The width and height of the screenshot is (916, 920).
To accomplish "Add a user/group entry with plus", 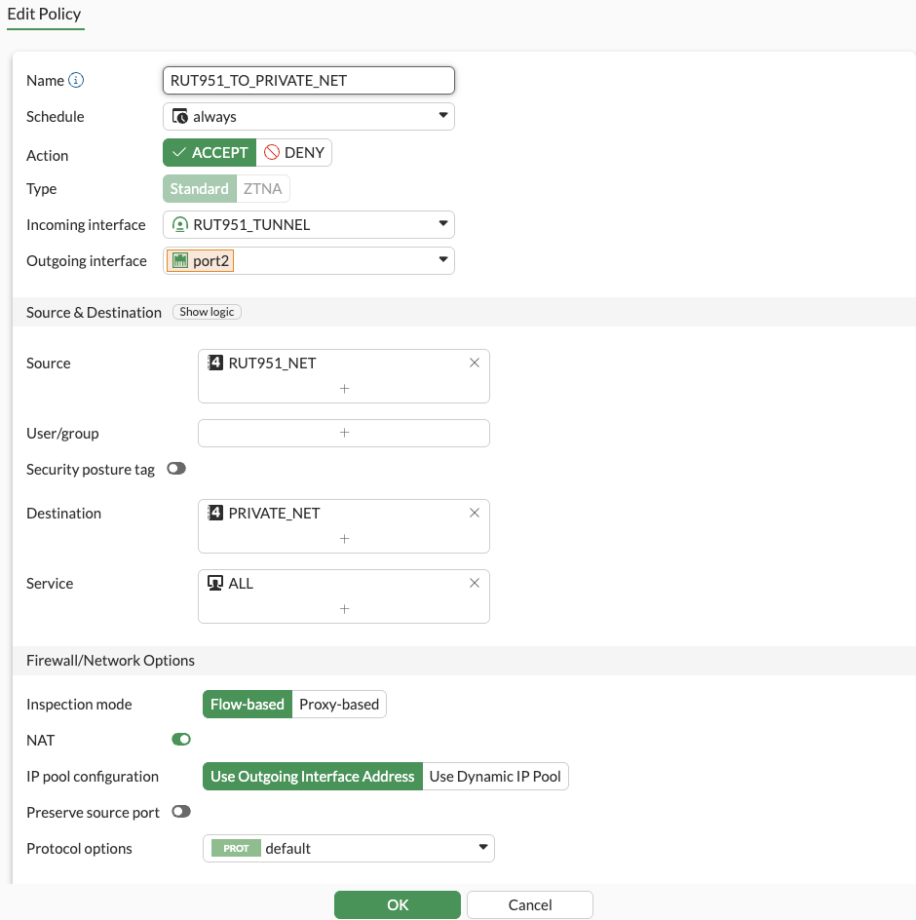I will coord(344,433).
